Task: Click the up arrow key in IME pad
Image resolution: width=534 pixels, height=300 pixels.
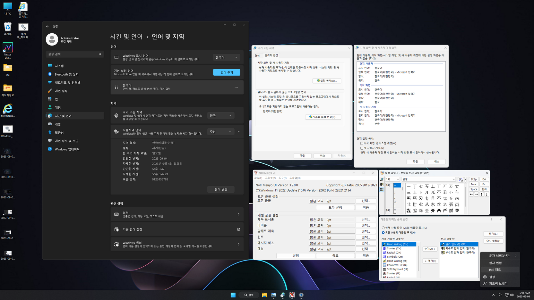Action: pyautogui.click(x=481, y=194)
